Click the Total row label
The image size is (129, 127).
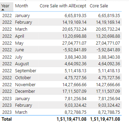coord(7,119)
